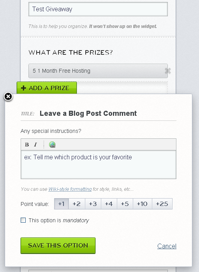Cancel the option dialog
Image resolution: width=199 pixels, height=272 pixels.
click(167, 246)
